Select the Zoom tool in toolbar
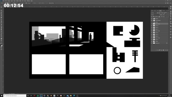This screenshot has width=172, height=97. tap(1, 40)
